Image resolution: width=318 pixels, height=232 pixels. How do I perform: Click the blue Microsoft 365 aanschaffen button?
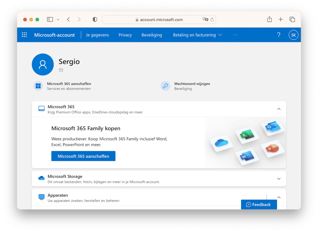point(83,156)
